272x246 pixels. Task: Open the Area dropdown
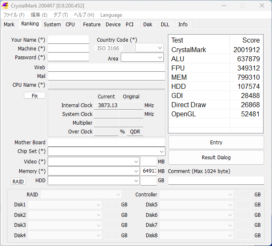(142, 57)
